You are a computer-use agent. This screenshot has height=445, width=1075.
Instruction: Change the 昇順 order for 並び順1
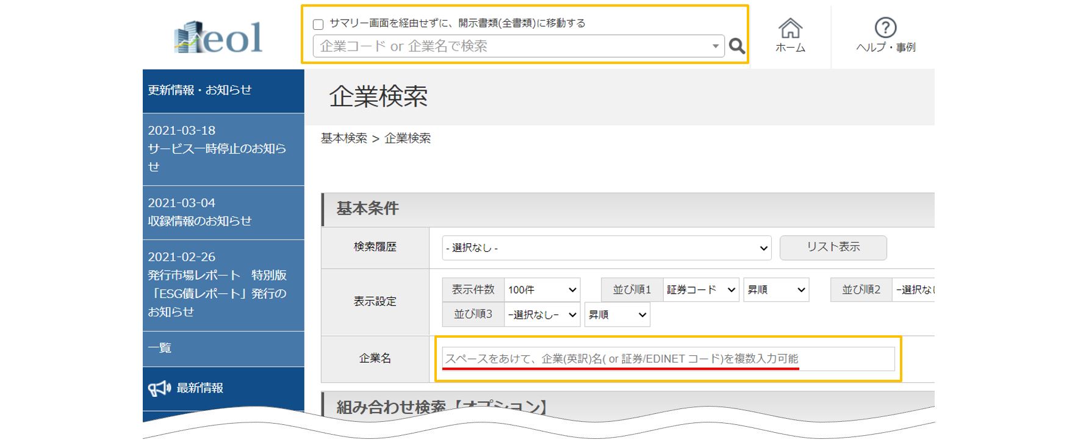pyautogui.click(x=776, y=290)
